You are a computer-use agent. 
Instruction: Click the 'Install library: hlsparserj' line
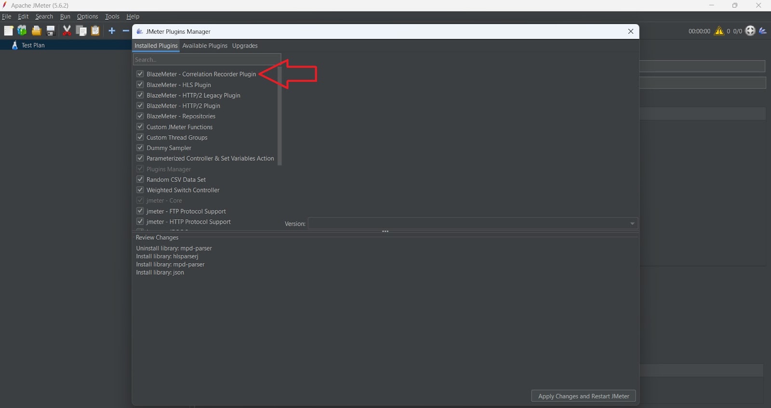tap(167, 256)
